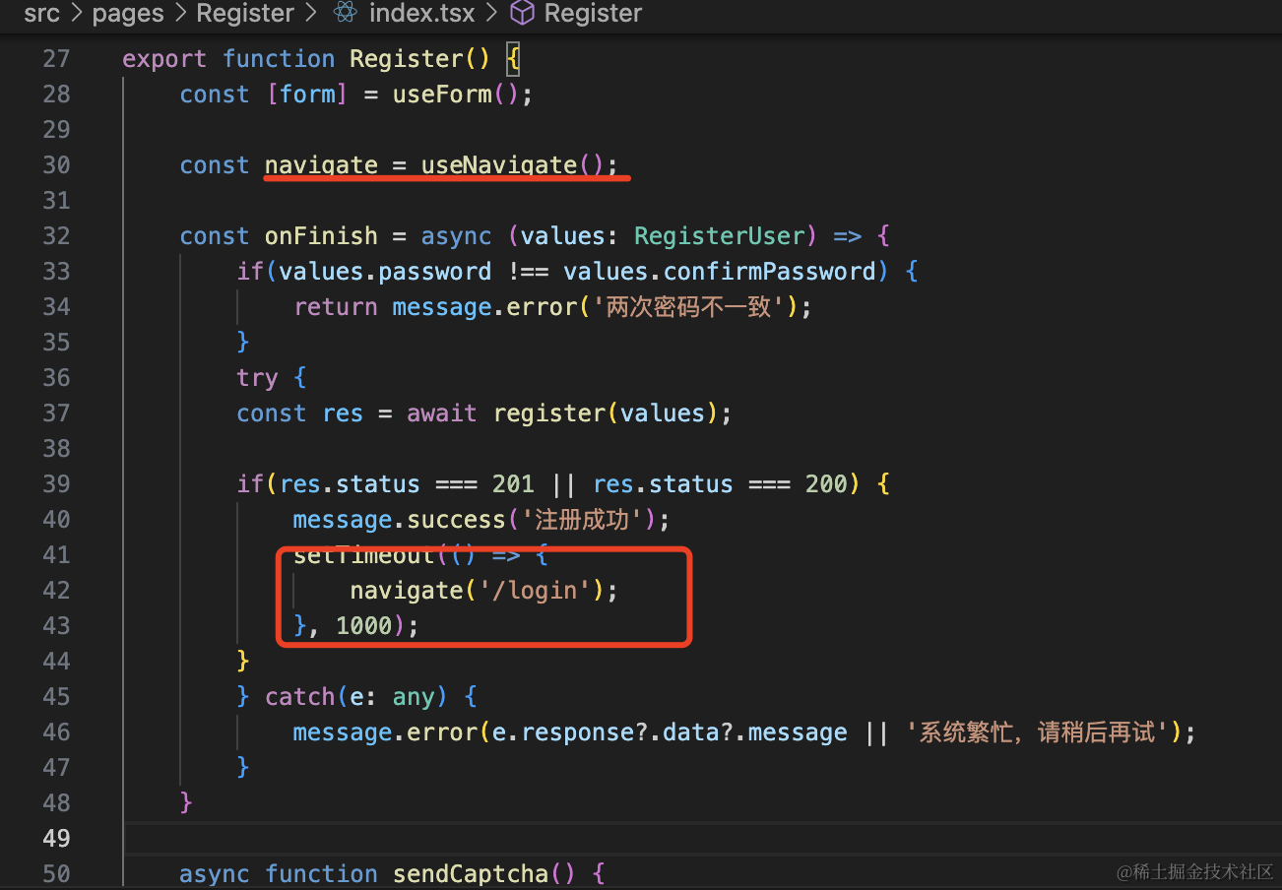Click the cube symbol icon before Register
The height and width of the screenshot is (890, 1282).
tap(523, 13)
